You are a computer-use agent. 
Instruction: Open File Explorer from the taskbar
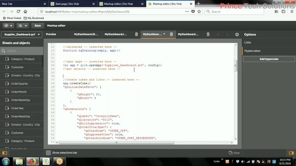(x=19, y=161)
